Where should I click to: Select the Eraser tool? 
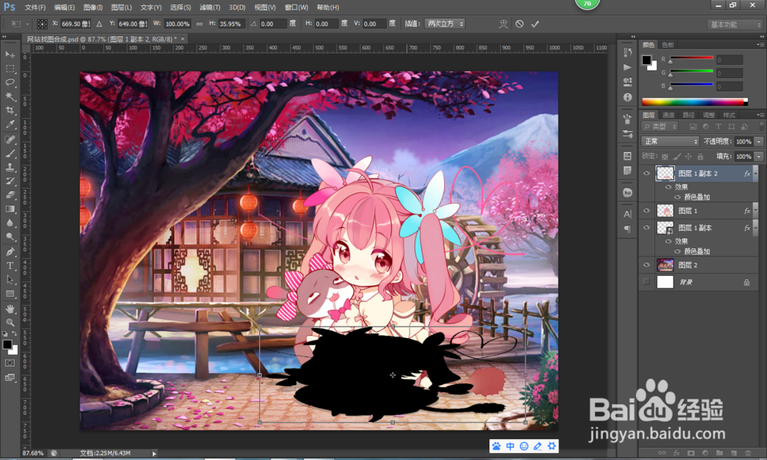coord(10,195)
